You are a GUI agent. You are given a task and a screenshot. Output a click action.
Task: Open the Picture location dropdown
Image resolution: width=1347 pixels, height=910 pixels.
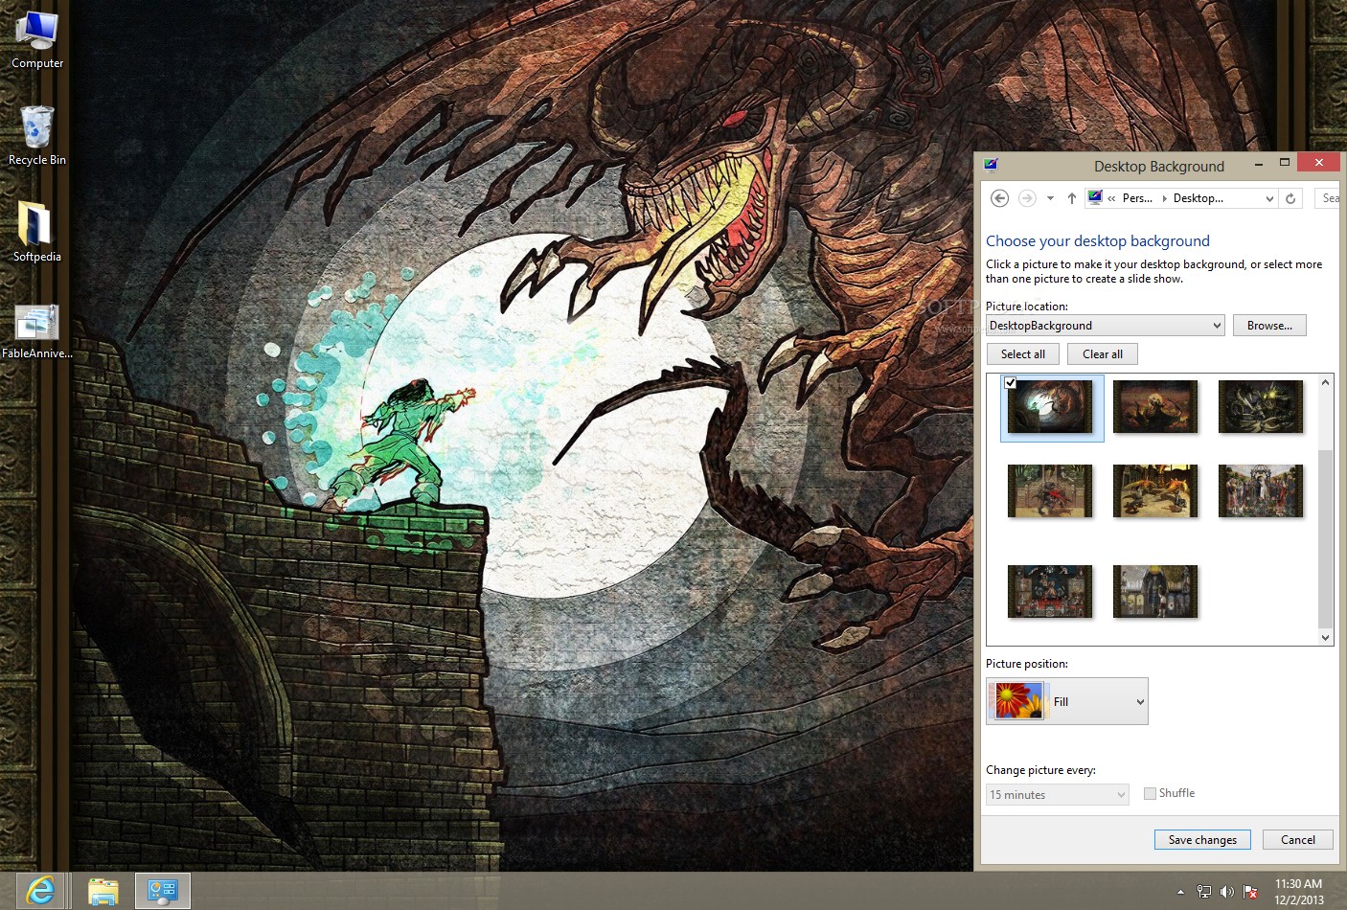pyautogui.click(x=1106, y=326)
